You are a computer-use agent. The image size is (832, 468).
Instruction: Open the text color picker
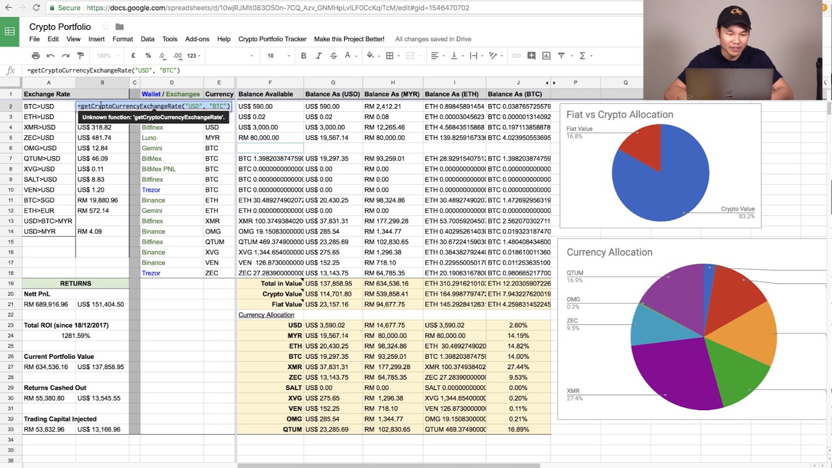[x=349, y=56]
